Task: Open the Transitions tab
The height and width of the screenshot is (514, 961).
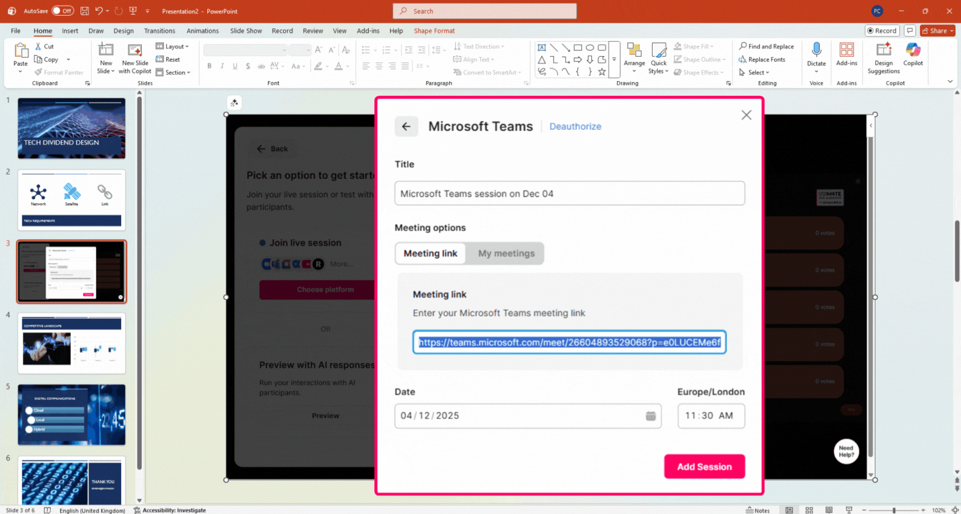Action: click(160, 31)
